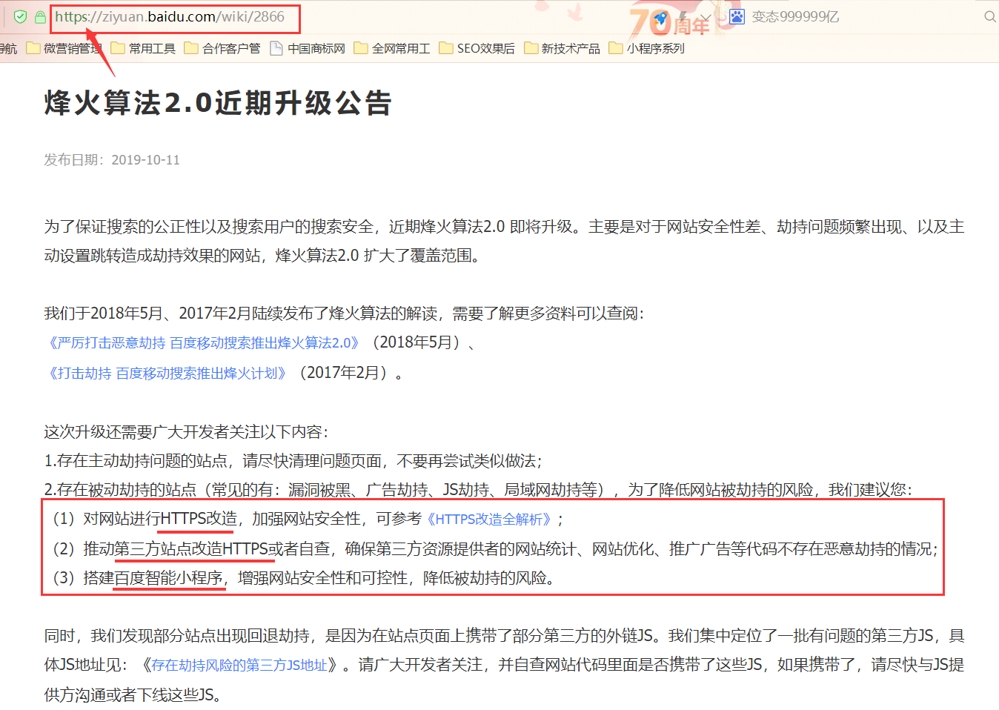Viewport: 999px width, 710px height.
Task: Click the lightning bolt icon in the toolbar
Action: (683, 16)
